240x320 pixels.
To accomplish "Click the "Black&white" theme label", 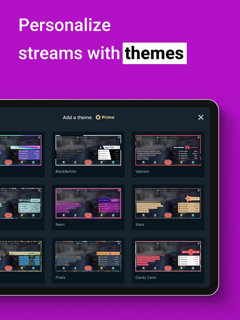I will 66,172.
